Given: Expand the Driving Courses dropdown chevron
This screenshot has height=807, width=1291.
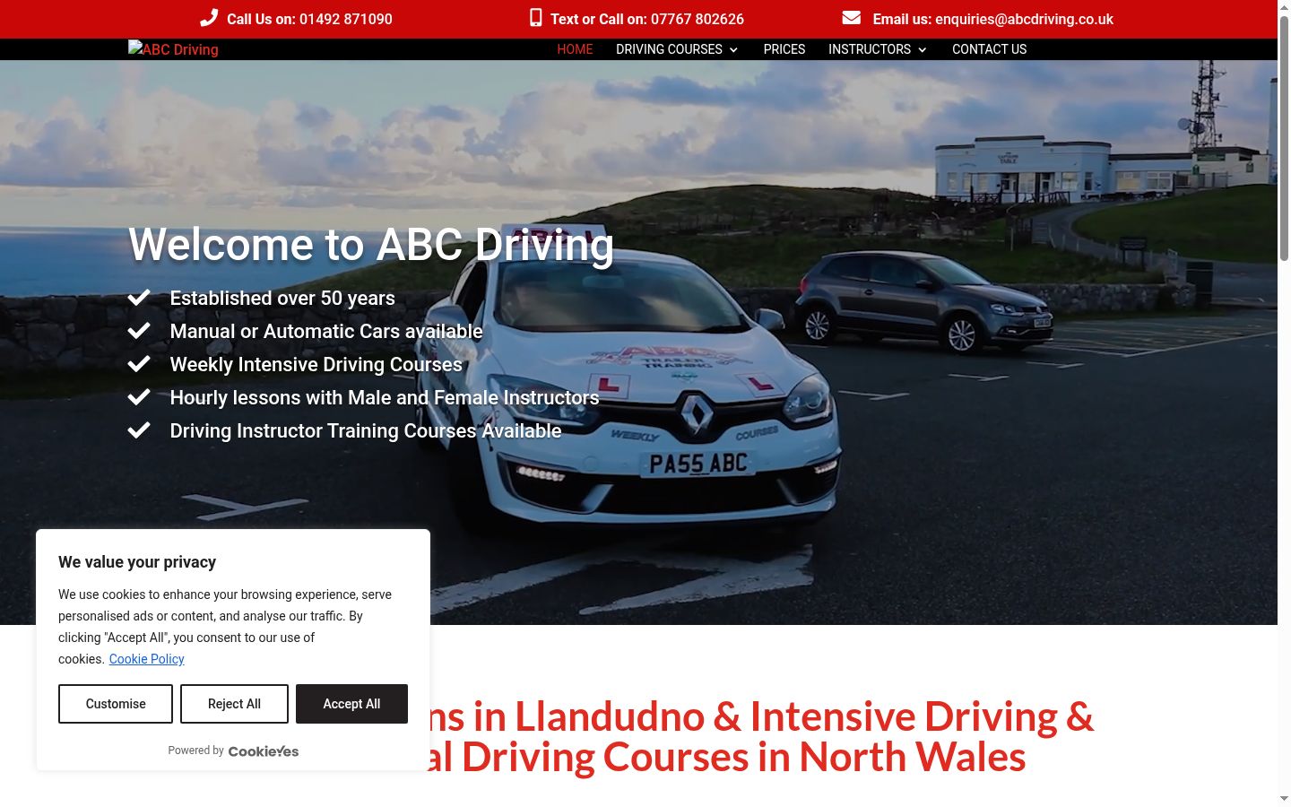Looking at the screenshot, I should click(733, 50).
